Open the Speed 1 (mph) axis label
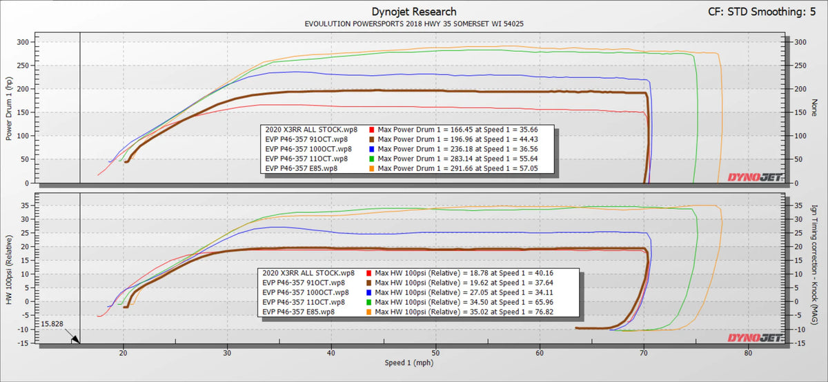 (413, 363)
